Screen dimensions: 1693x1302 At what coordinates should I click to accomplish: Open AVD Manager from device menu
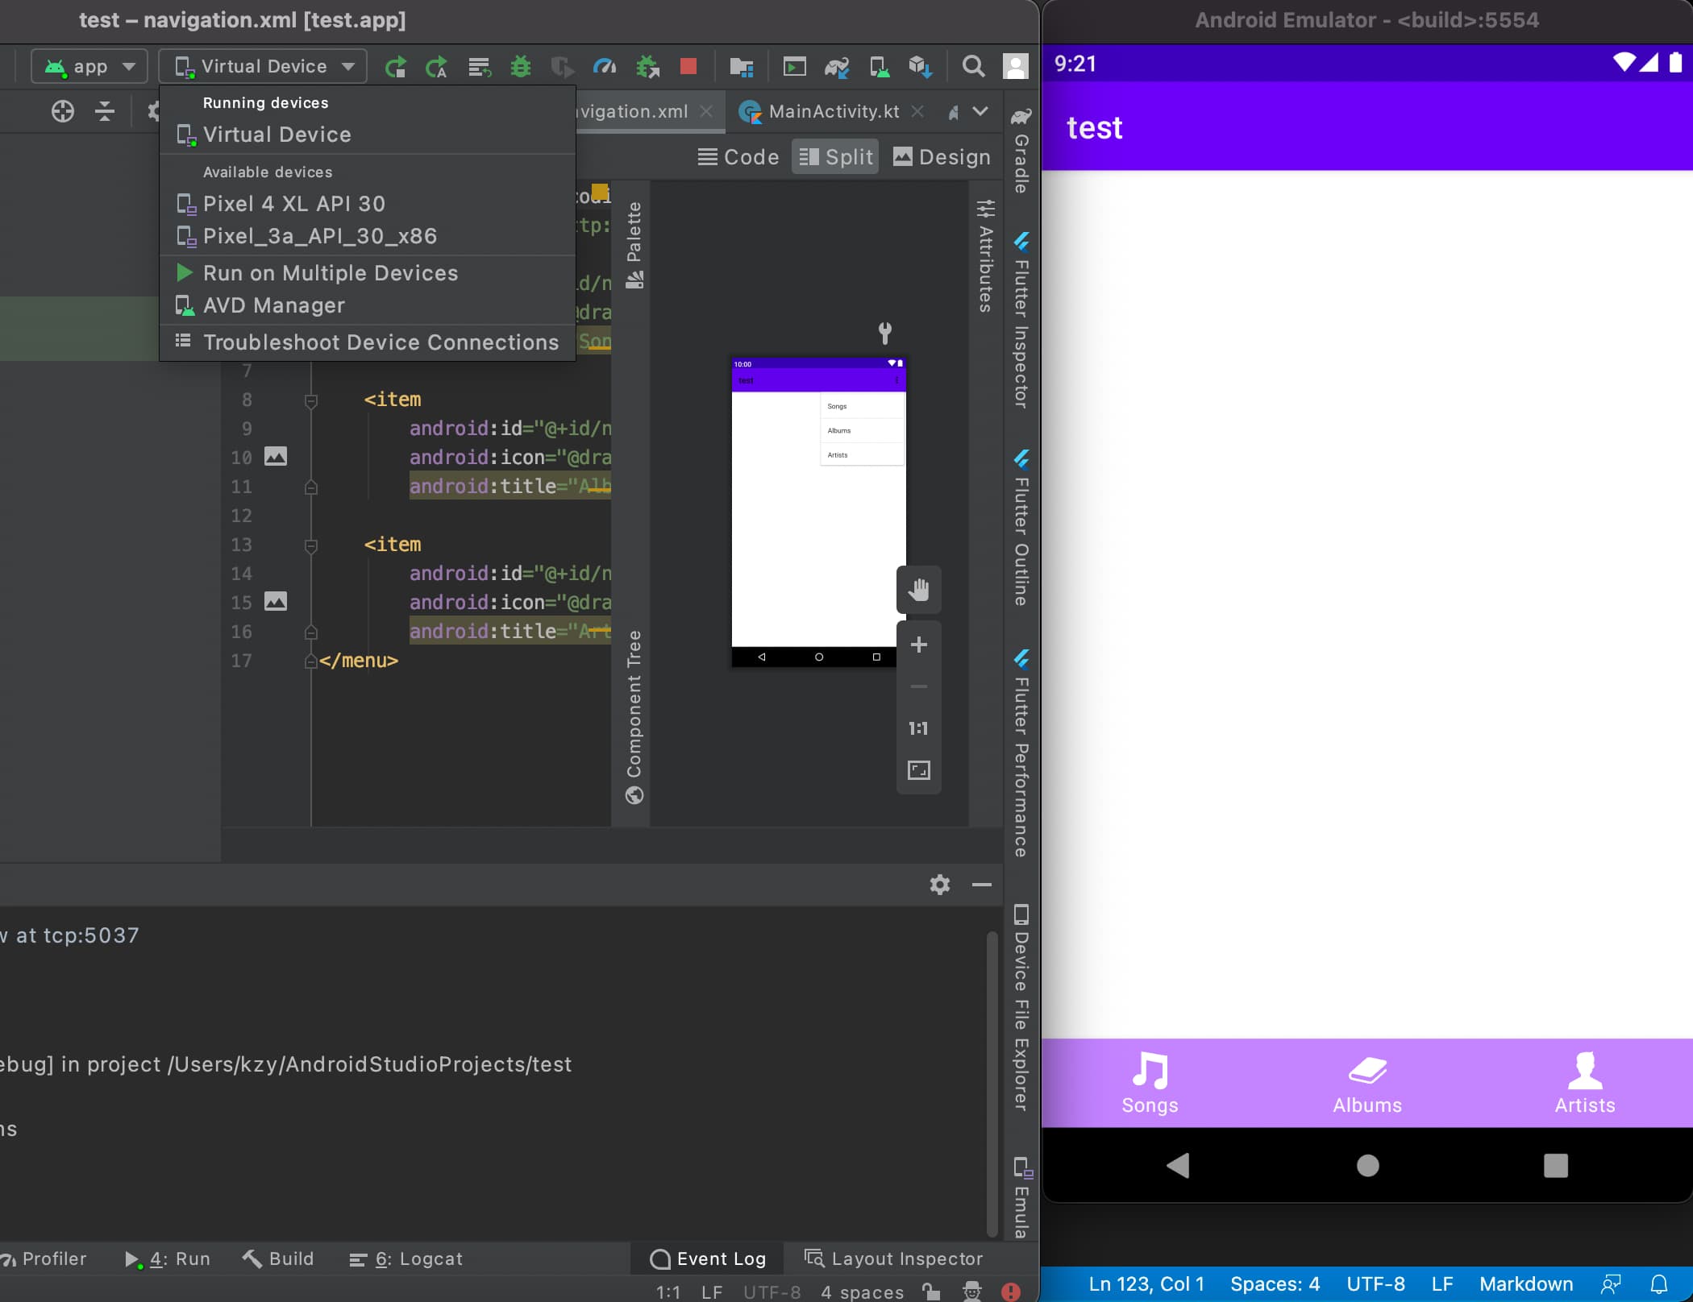[368, 305]
